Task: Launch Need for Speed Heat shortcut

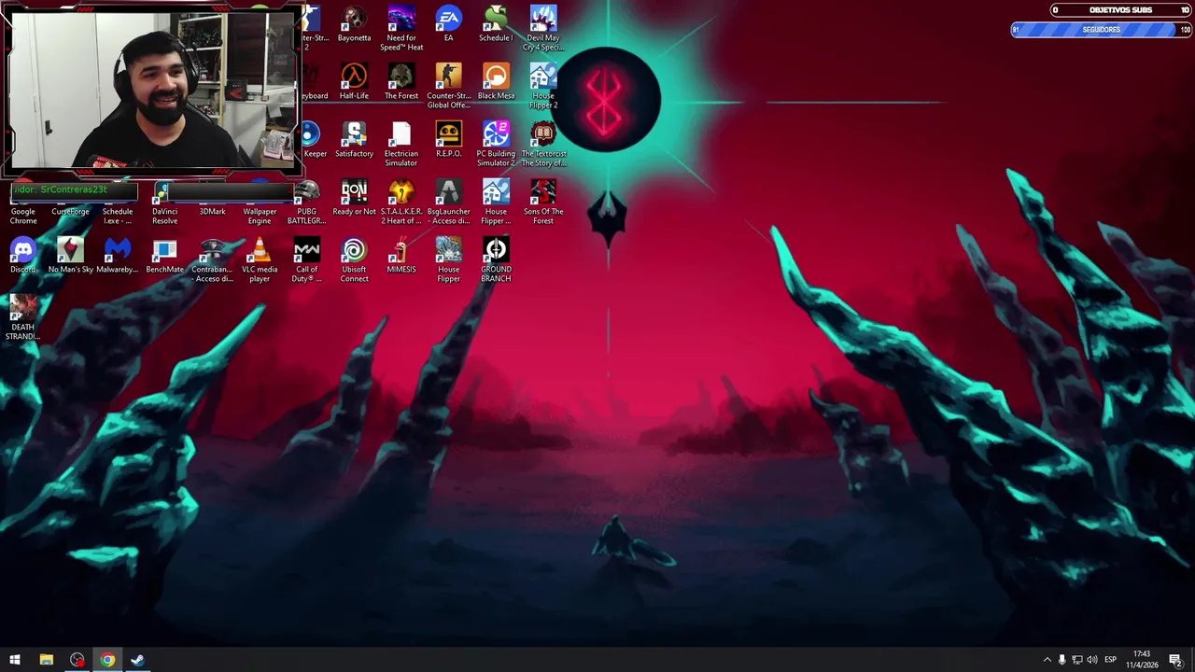Action: (401, 28)
